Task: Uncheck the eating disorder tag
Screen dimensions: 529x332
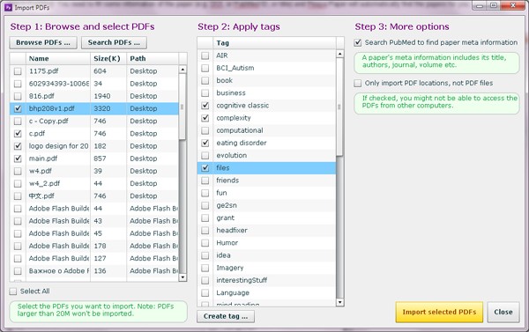Action: tap(205, 143)
